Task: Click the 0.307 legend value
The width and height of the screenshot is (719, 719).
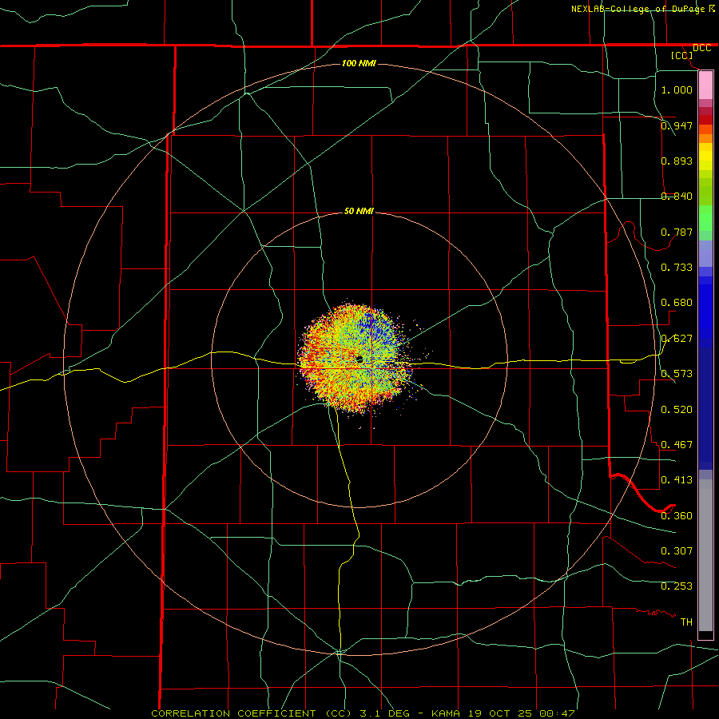Action: [677, 551]
